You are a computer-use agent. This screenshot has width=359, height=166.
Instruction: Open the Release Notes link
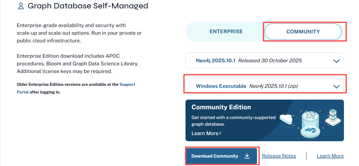click(279, 156)
